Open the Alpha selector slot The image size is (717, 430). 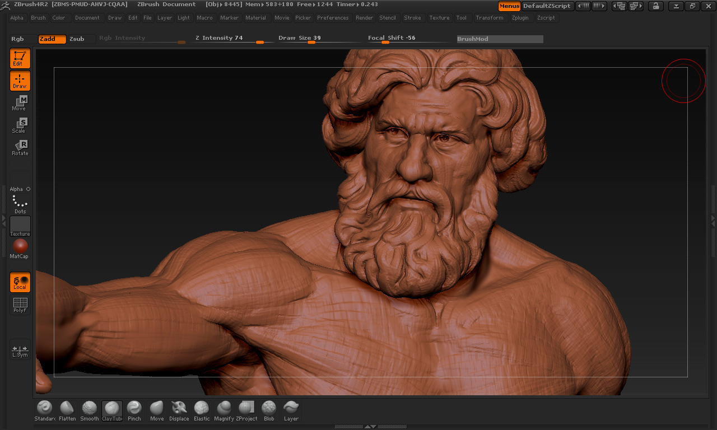coord(20,182)
